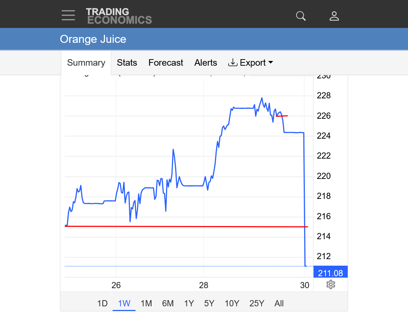Switch to the Summary tab

(86, 63)
